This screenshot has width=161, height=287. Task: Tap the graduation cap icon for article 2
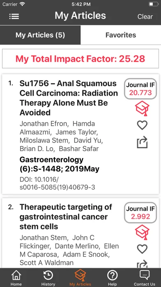(142, 232)
